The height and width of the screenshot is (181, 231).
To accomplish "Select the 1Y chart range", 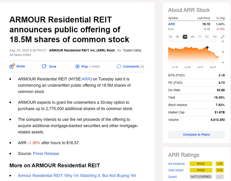I will (200, 37).
